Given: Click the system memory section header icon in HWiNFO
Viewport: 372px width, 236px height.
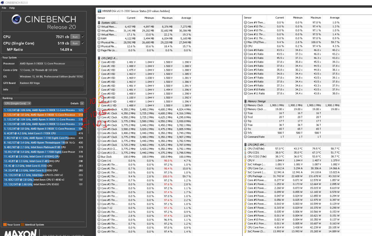Looking at the screenshot, I should [x=99, y=23].
